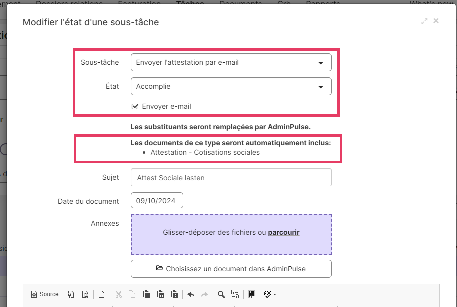
Task: Click the Annexes label
Action: click(x=105, y=223)
